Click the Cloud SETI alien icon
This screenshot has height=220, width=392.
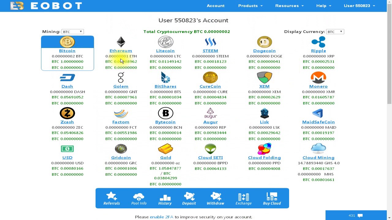[210, 149]
